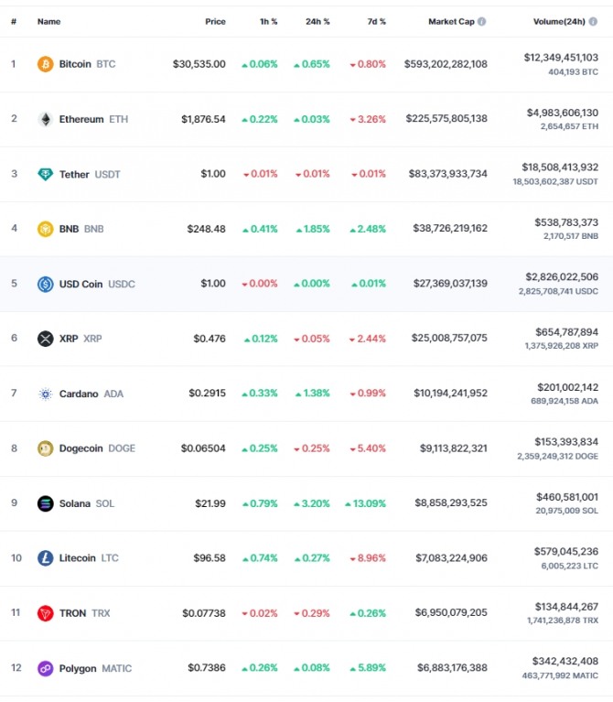Sort by the 7d % column header
The width and height of the screenshot is (613, 702).
tap(376, 21)
